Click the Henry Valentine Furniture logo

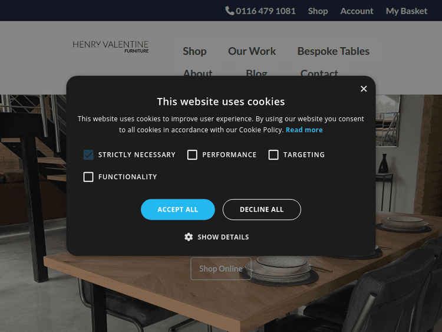pos(111,47)
